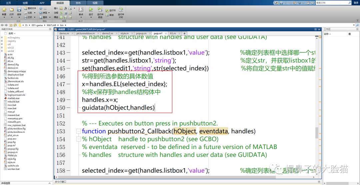Image resolution: width=360 pixels, height=185 pixels.
Task: Click the 运行节 (Run Section) tool
Action: point(110,10)
